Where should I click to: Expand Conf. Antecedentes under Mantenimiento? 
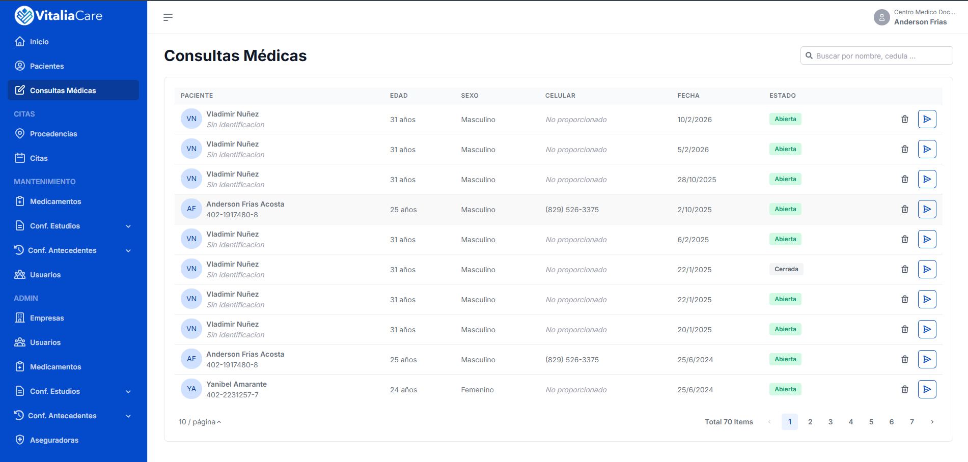[73, 250]
